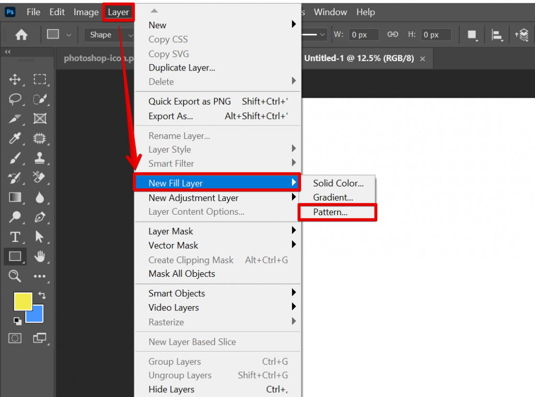Open the Gradient tool
Screen dimensions: 535x397
pyautogui.click(x=15, y=197)
